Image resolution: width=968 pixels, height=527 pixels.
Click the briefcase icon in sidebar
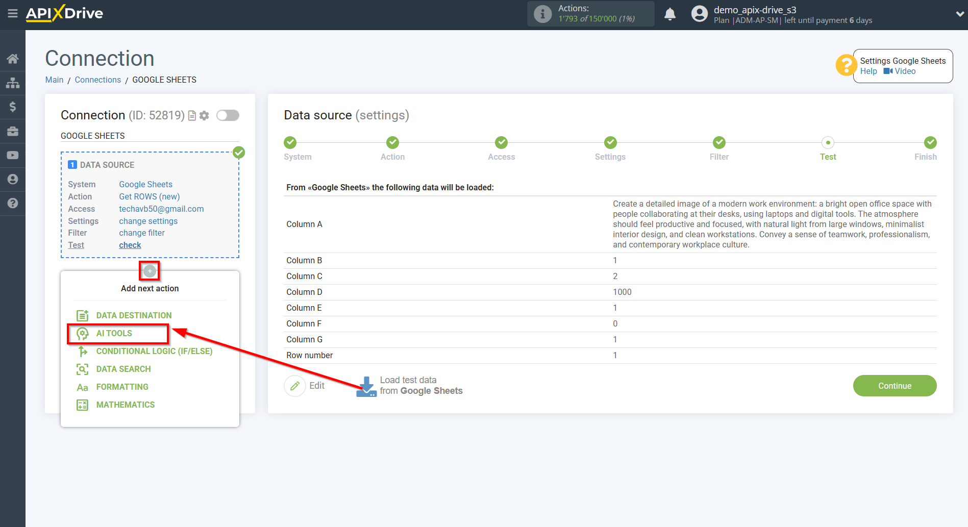coord(13,131)
